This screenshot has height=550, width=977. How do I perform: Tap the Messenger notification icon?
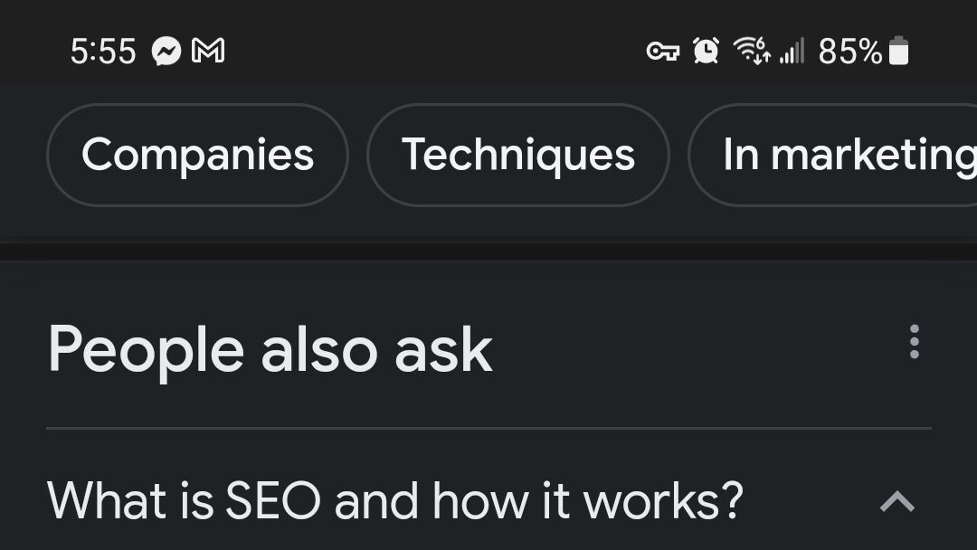[x=166, y=51]
